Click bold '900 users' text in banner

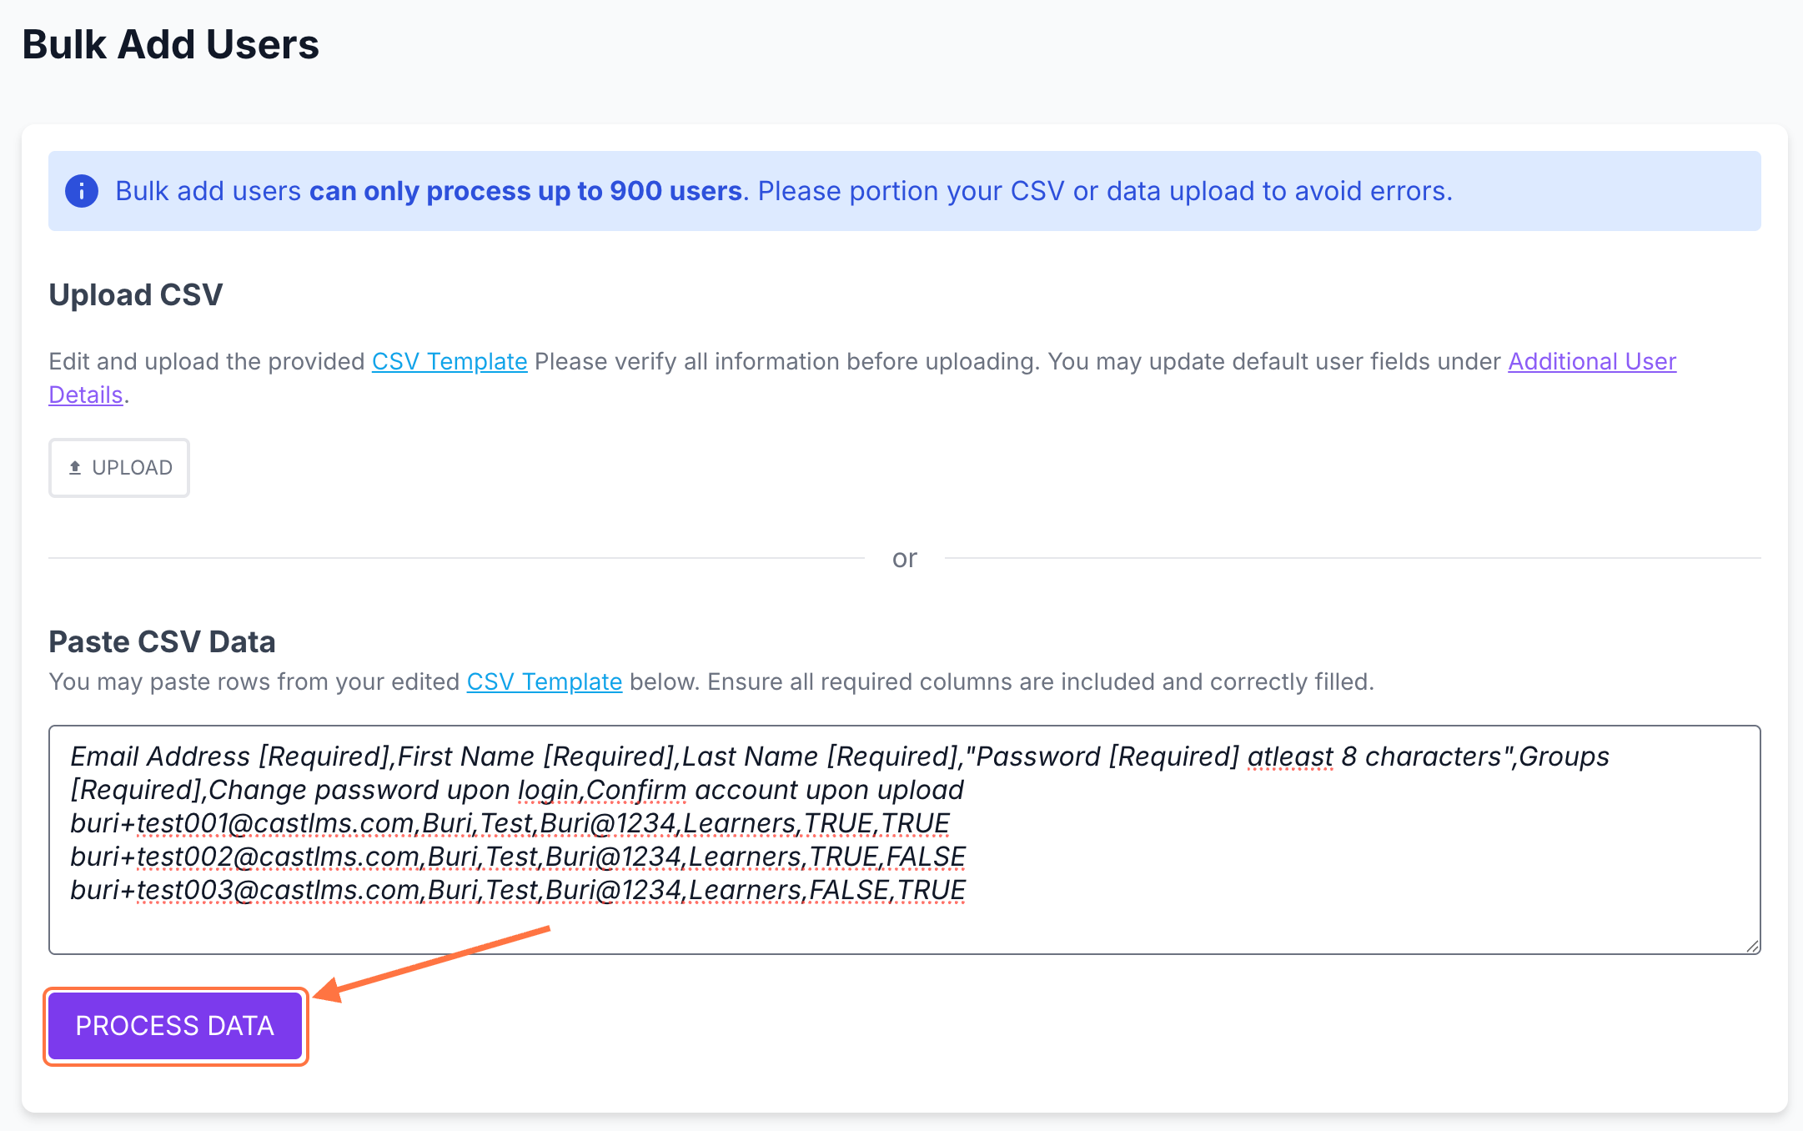tap(675, 191)
